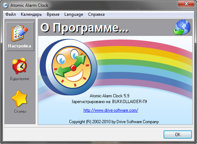Viewport: 197px width, 144px height.
Task: Open the Время menu
Action: [53, 14]
